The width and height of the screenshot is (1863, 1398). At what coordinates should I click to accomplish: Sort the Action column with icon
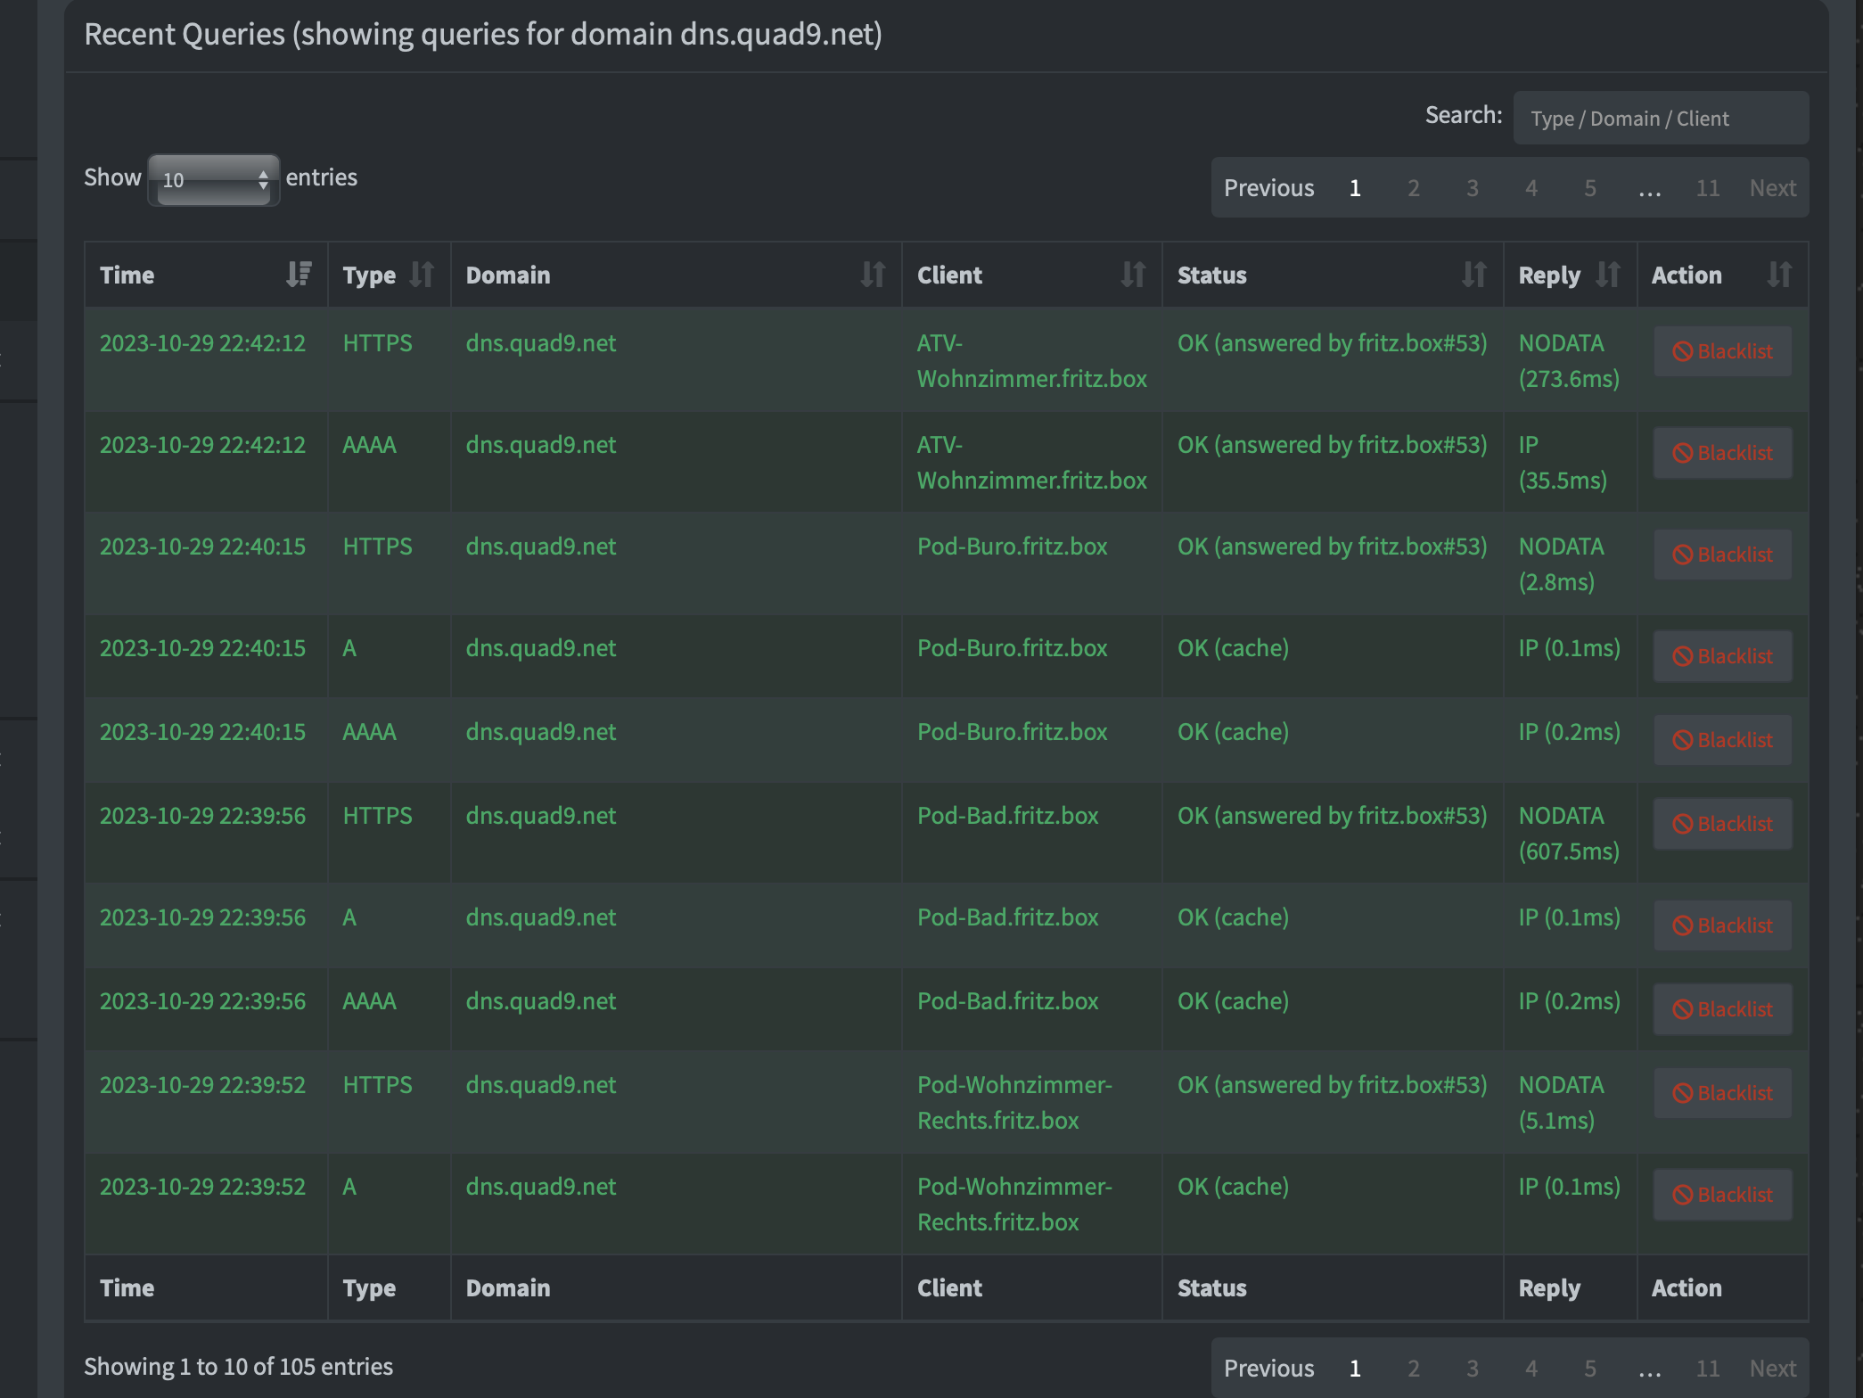pos(1778,275)
